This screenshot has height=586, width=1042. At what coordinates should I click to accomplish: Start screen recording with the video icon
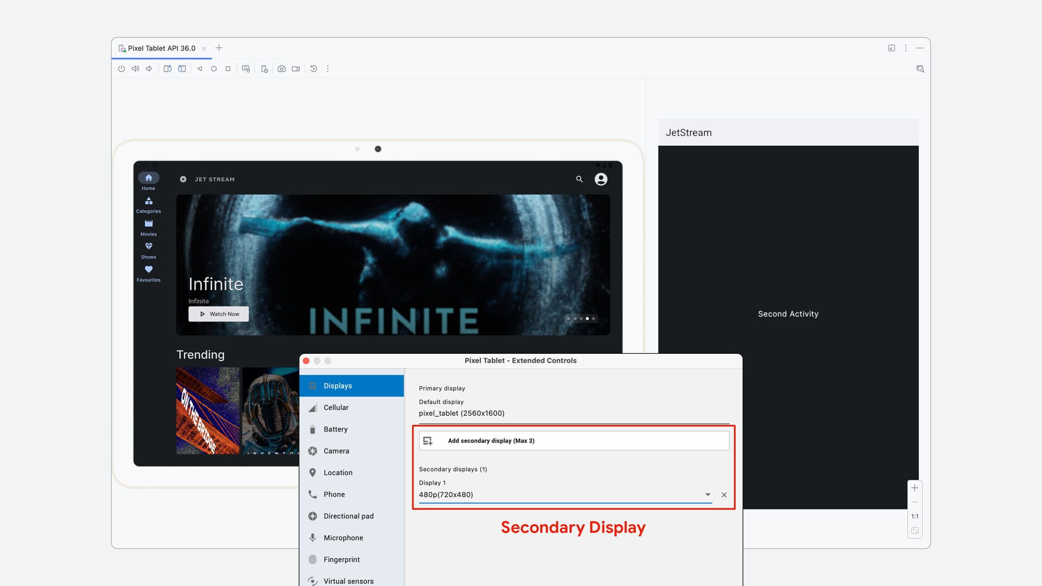click(x=296, y=69)
